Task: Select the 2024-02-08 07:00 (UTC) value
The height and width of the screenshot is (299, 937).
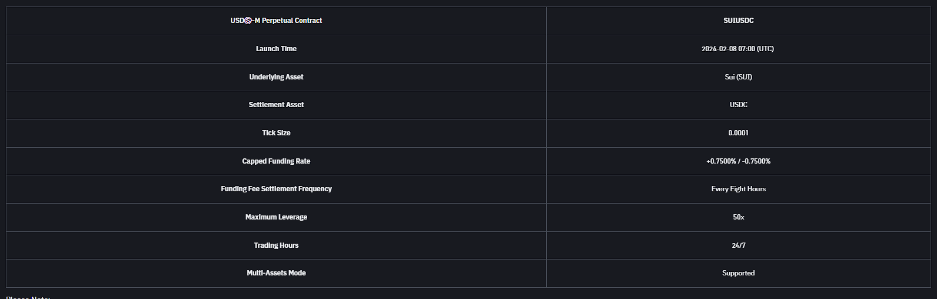Action: tap(737, 49)
